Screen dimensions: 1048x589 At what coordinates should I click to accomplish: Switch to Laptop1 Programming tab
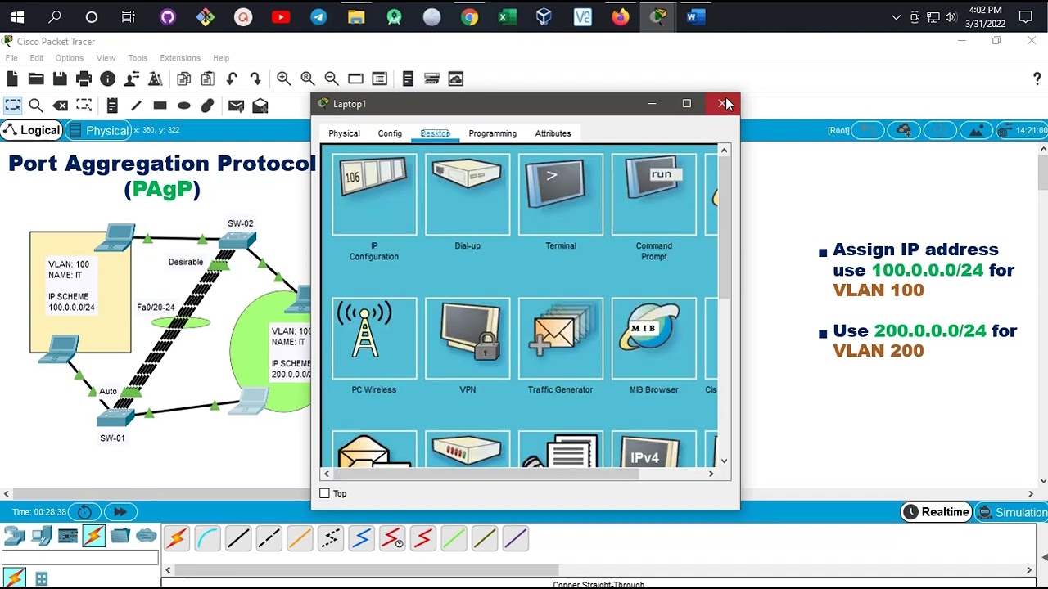[492, 133]
